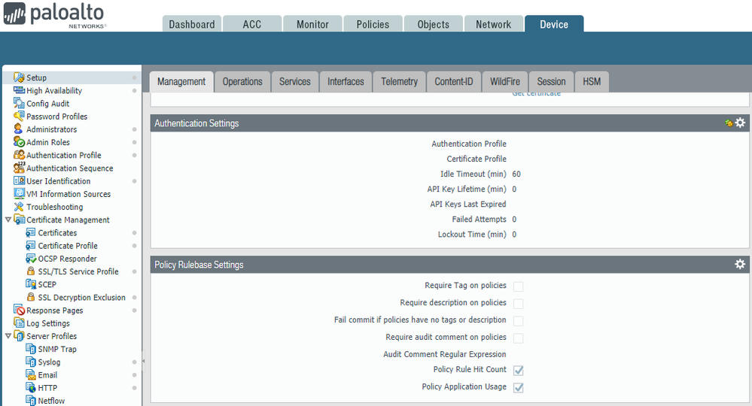The image size is (752, 406).
Task: Select Password Profiles in sidebar
Action: [x=56, y=117]
